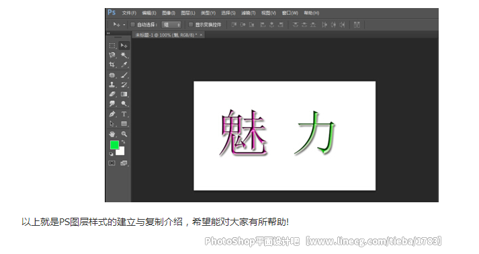Select the Move tool in toolbox

click(124, 46)
